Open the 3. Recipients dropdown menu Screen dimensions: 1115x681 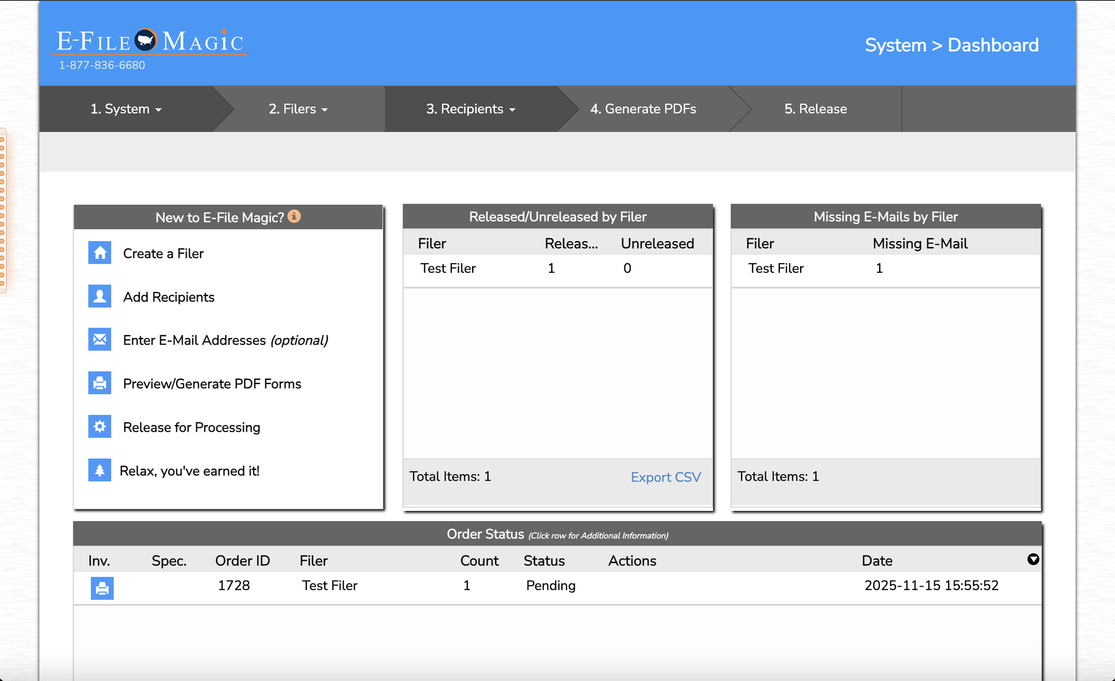470,109
